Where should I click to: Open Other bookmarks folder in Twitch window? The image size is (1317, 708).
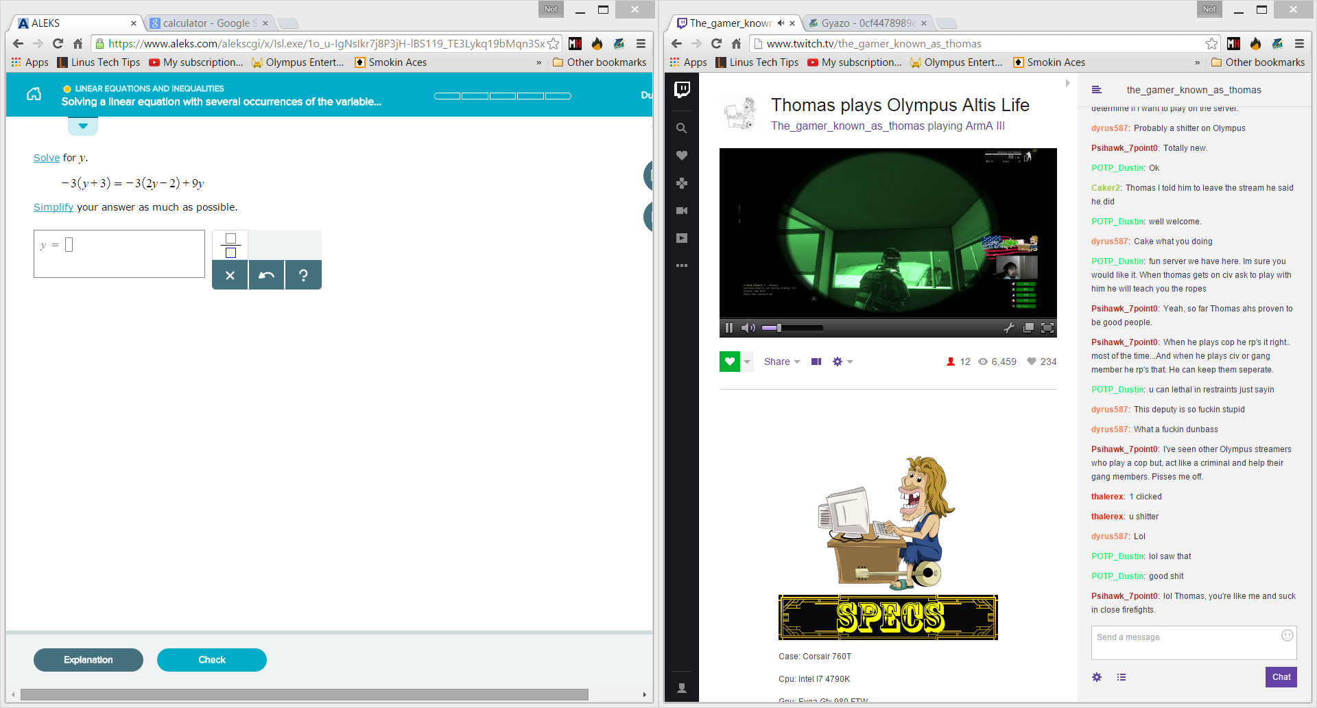[1258, 62]
